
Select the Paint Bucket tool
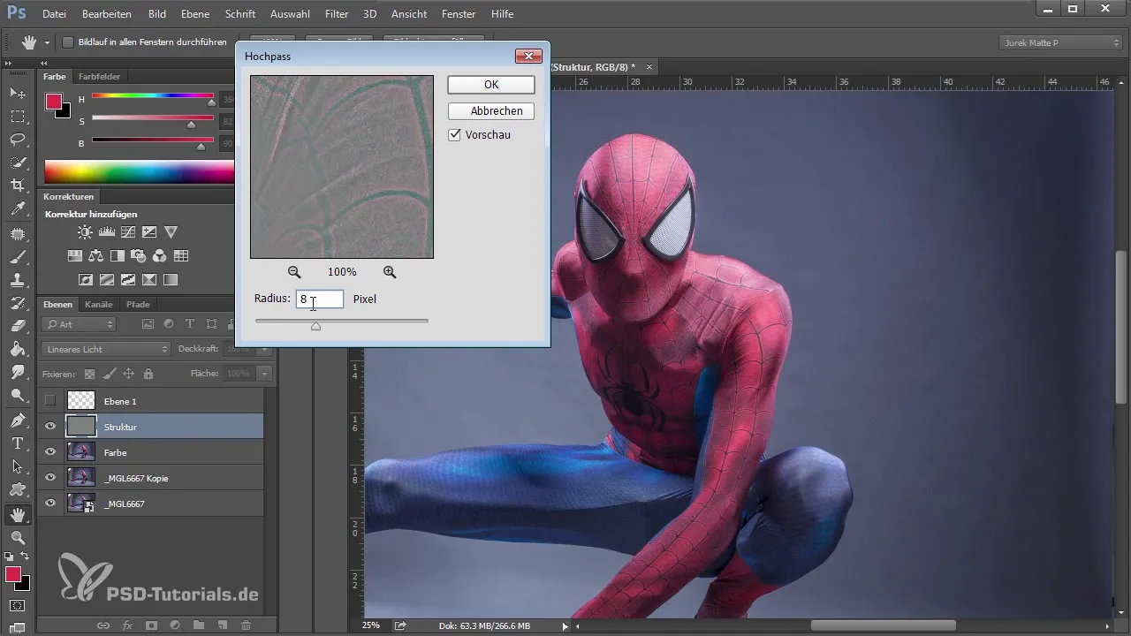(x=17, y=349)
